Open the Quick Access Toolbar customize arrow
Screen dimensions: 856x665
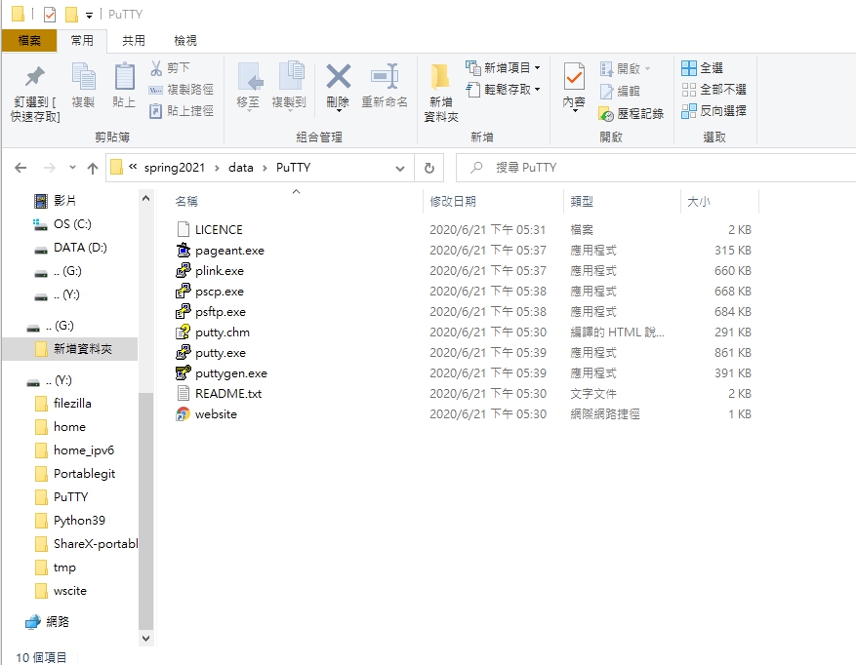click(89, 16)
